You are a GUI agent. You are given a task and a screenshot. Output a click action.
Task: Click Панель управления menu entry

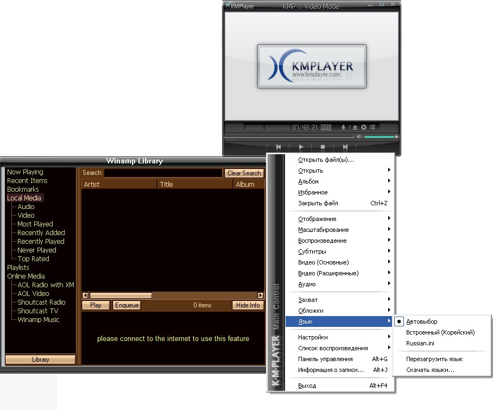click(339, 359)
